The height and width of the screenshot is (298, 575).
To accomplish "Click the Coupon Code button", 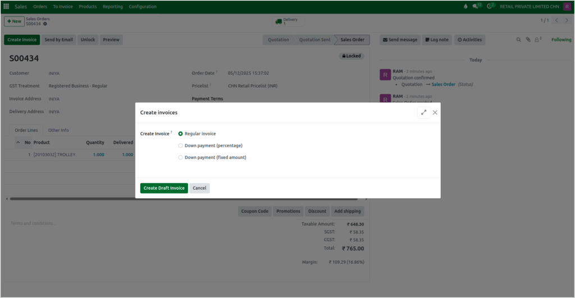I will tap(254, 211).
